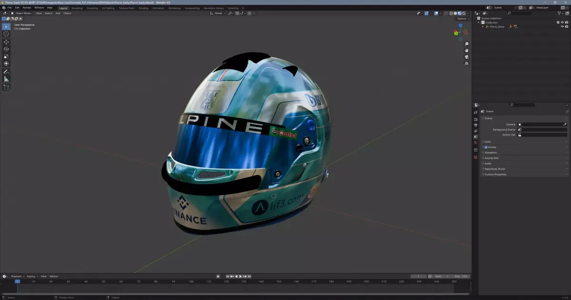Image resolution: width=571 pixels, height=300 pixels.
Task: Expand Pierre_Gasly tree item
Action: point(483,27)
